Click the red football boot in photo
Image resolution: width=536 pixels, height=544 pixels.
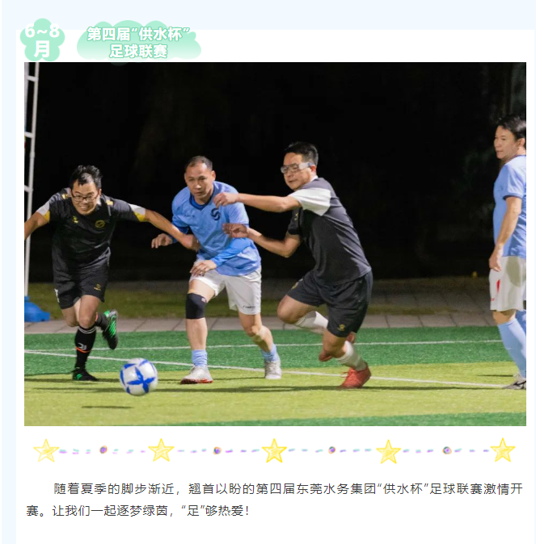(x=355, y=377)
